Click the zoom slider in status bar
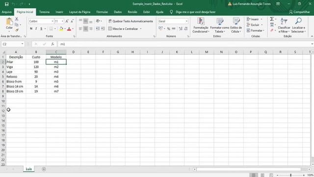The width and height of the screenshot is (314, 177). point(290,175)
